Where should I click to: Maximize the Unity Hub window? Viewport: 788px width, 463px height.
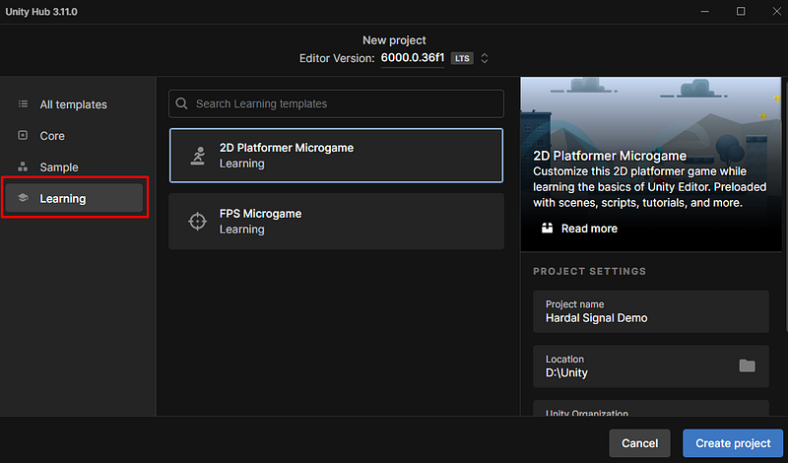(x=741, y=11)
